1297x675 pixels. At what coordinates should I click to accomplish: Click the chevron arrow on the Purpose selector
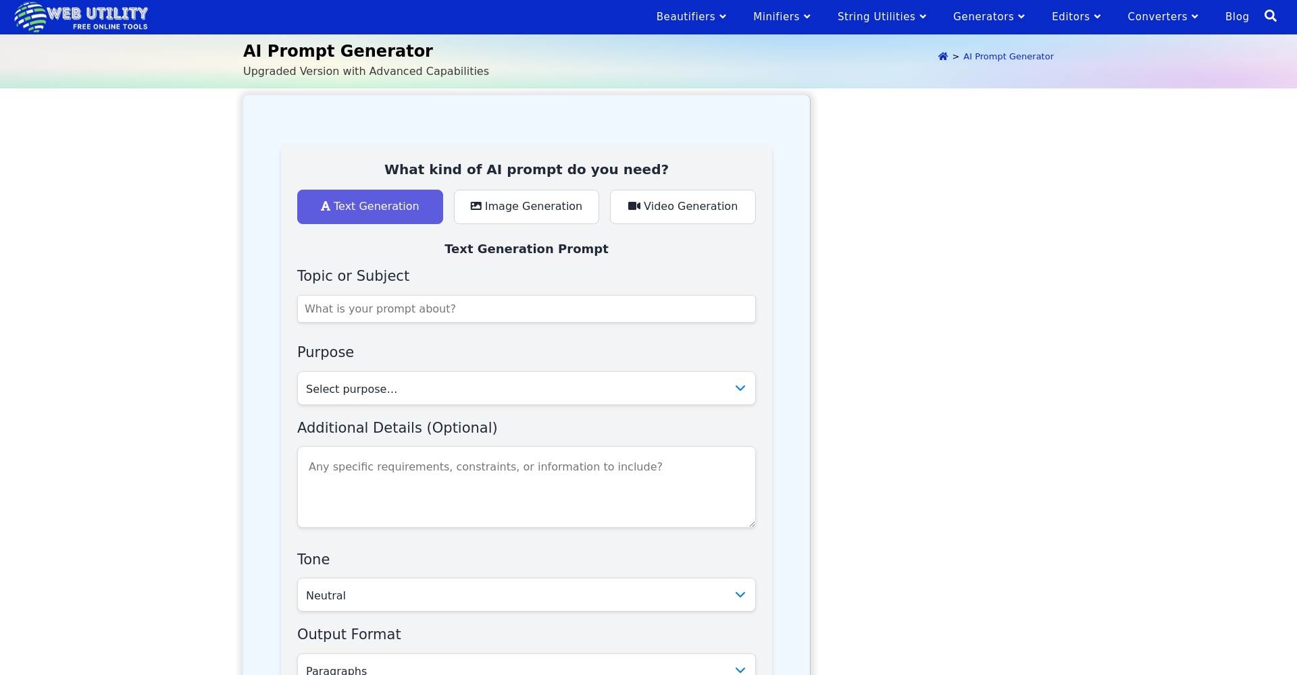pos(740,388)
